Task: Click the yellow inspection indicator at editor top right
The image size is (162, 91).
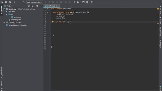Action: pyautogui.click(x=158, y=9)
